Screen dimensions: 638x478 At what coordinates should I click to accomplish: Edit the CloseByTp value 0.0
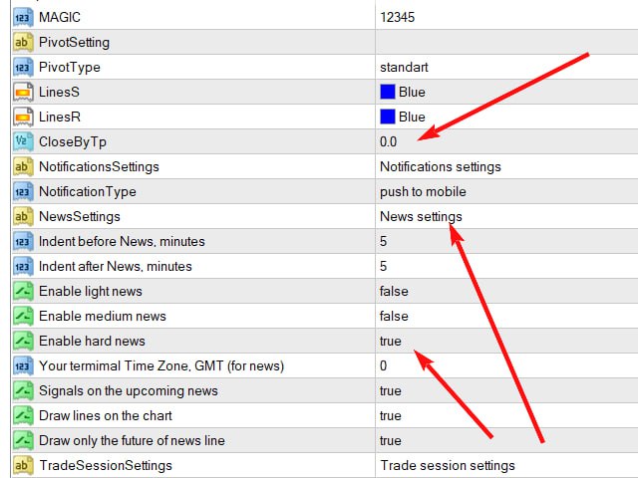pos(388,141)
